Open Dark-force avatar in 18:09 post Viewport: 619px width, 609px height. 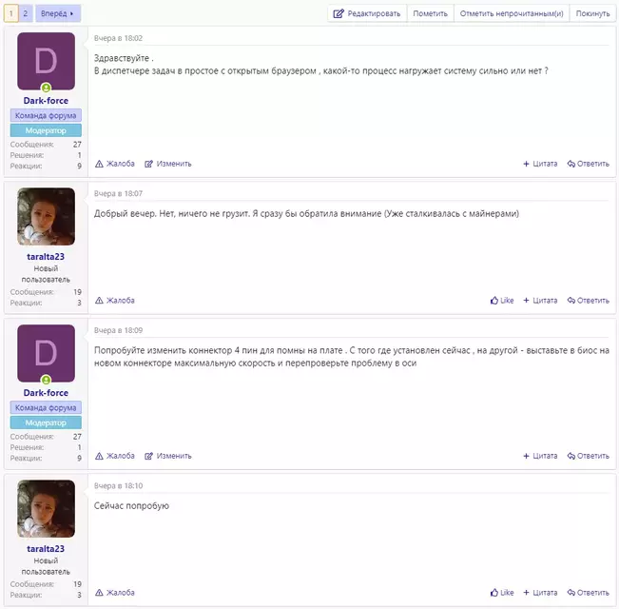click(47, 353)
